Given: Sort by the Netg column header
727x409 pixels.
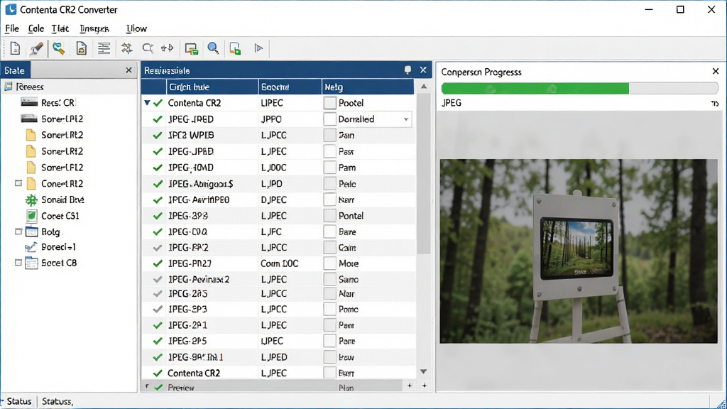Looking at the screenshot, I should click(368, 87).
